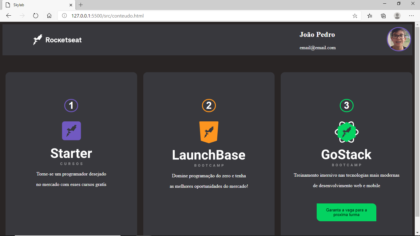Click 'Domine programação do zero e tenha' text
The width and height of the screenshot is (420, 236).
[209, 176]
